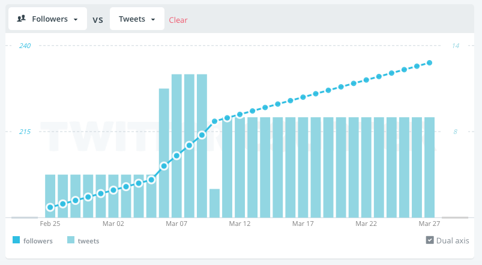This screenshot has width=482, height=265.
Task: Click the Clear link
Action: (178, 20)
